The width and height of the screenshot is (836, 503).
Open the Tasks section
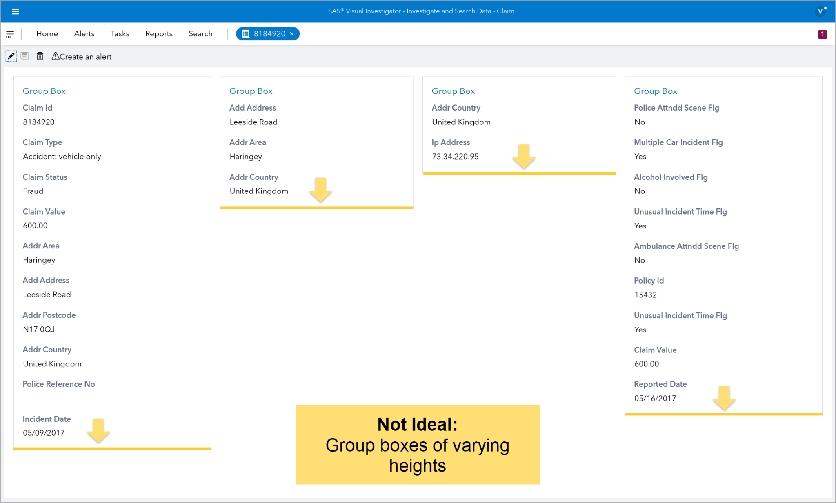pos(120,33)
